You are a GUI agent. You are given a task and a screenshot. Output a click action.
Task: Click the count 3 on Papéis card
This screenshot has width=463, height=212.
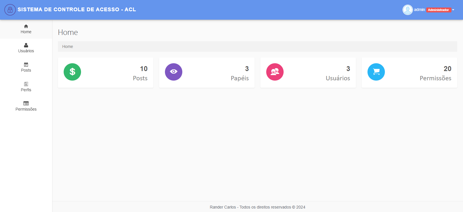(247, 69)
